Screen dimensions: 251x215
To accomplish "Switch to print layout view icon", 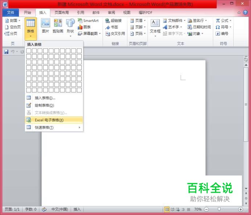I will point(167,209).
